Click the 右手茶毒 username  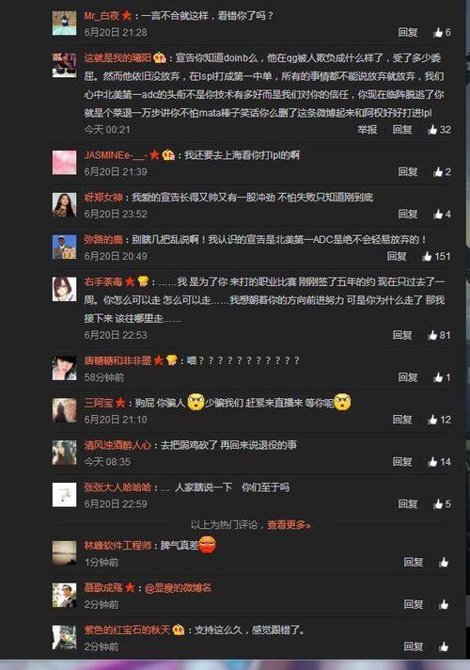[102, 281]
